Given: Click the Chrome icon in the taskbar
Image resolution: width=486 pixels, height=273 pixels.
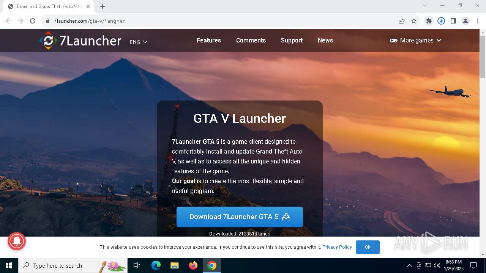Looking at the screenshot, I should point(212,265).
